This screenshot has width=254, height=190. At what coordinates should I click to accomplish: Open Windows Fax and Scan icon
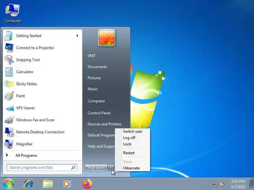pyautogui.click(x=9, y=120)
